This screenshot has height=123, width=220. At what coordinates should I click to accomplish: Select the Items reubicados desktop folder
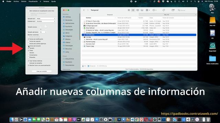pos(212,60)
